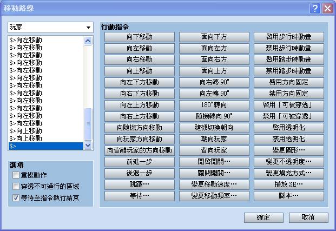
Task: Click the move list scrollbar thumb
Action: [88, 124]
